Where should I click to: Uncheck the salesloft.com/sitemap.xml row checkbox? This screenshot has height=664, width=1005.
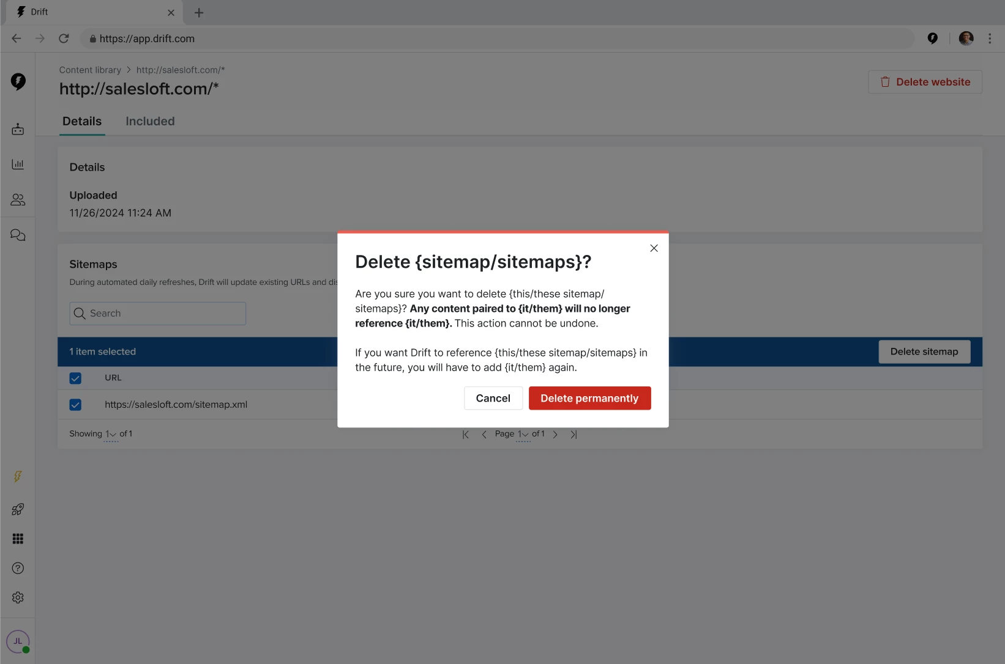[x=75, y=405]
